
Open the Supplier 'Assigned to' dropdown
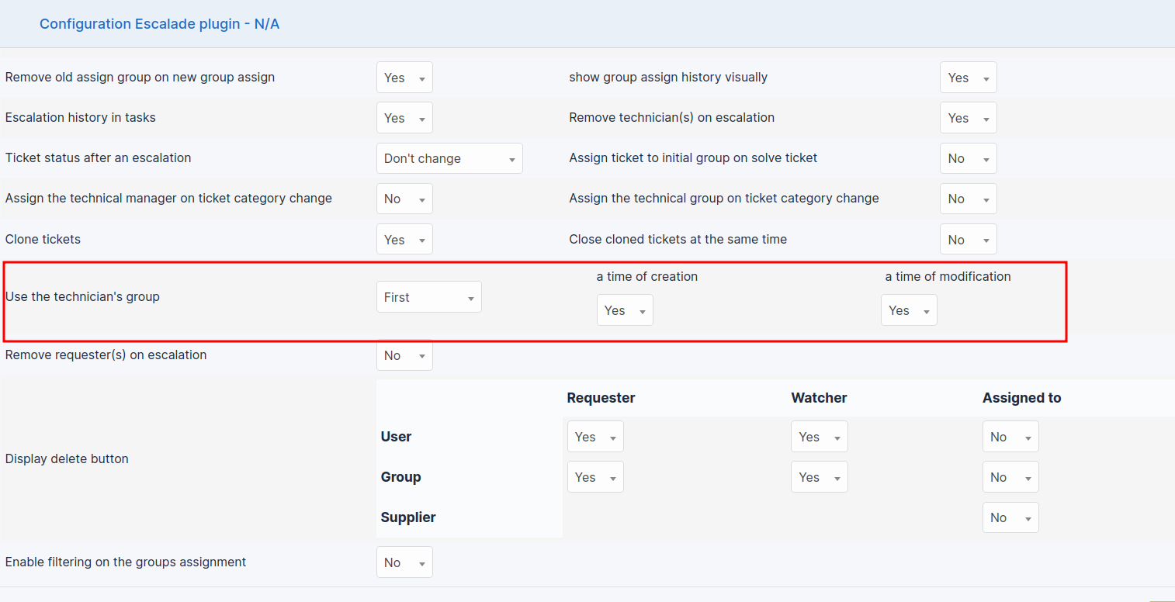pos(1010,517)
